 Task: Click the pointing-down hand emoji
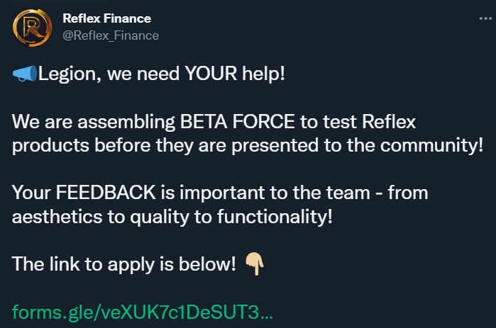[x=255, y=264]
